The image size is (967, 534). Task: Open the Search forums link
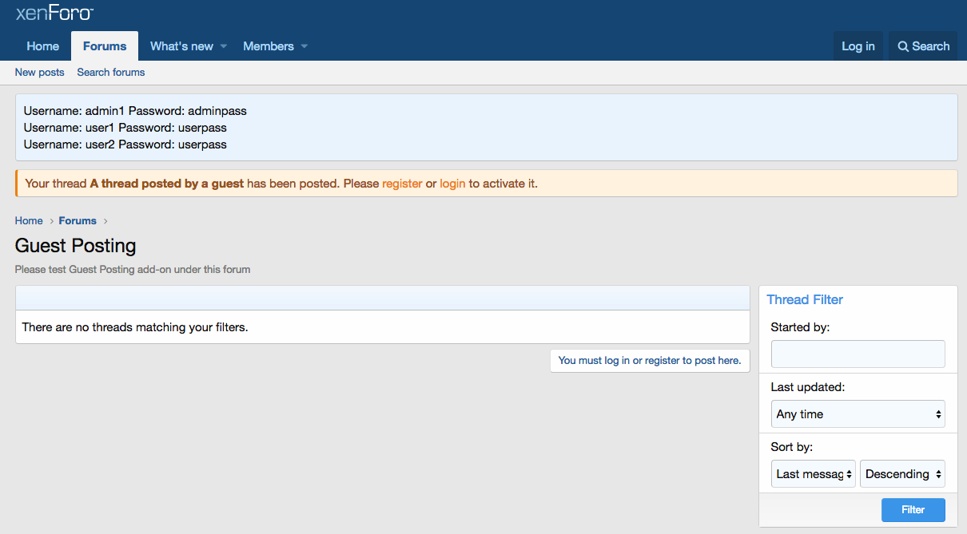click(x=111, y=73)
